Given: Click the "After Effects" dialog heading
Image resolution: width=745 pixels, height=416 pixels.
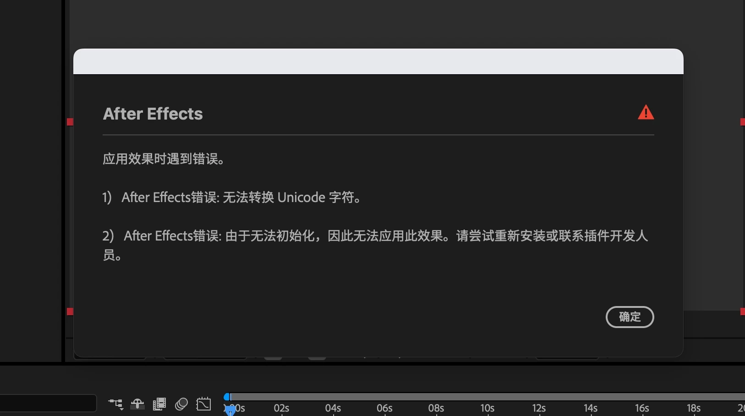Looking at the screenshot, I should pyautogui.click(x=153, y=114).
